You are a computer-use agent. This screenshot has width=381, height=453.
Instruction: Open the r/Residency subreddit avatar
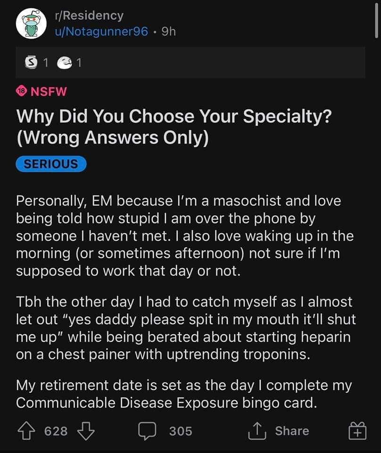[x=31, y=24]
